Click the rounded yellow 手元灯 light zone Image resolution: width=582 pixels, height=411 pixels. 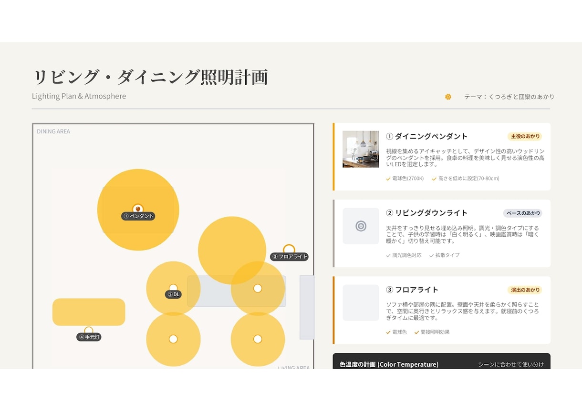[89, 312]
